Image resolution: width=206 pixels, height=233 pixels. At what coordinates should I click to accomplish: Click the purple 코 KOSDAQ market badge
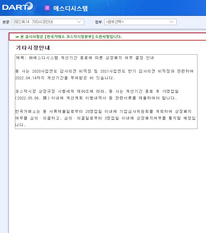47,8
